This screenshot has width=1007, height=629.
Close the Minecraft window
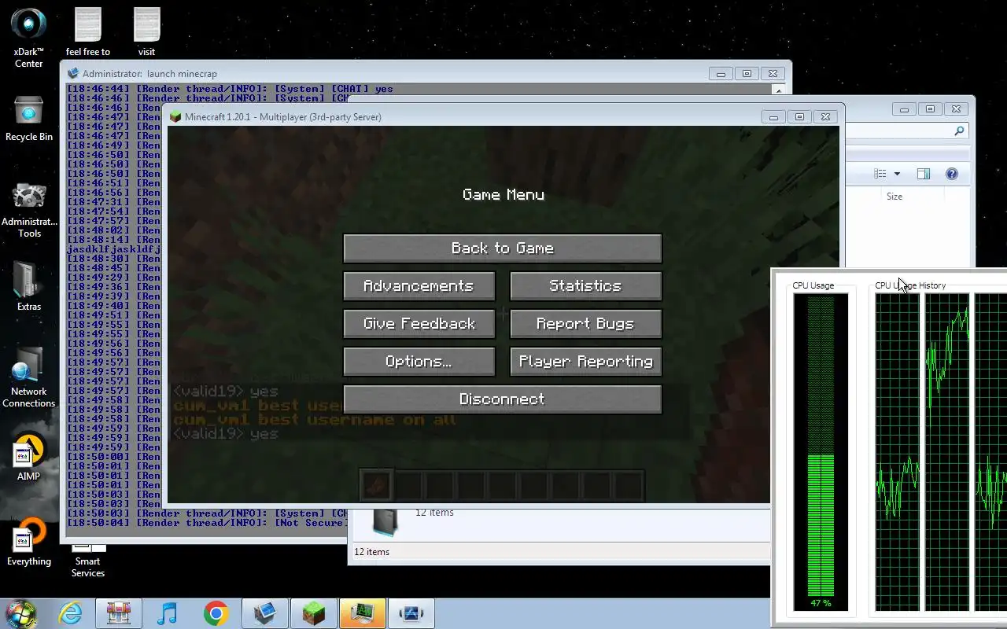point(825,117)
